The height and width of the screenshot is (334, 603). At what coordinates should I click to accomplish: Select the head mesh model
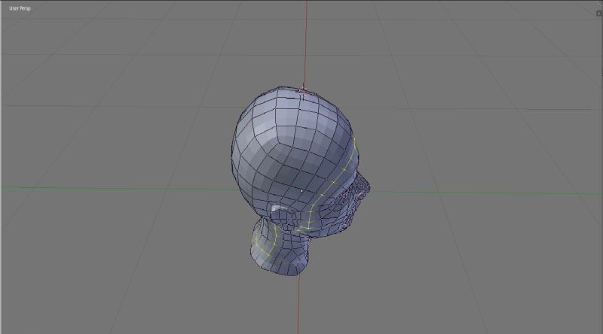300,181
